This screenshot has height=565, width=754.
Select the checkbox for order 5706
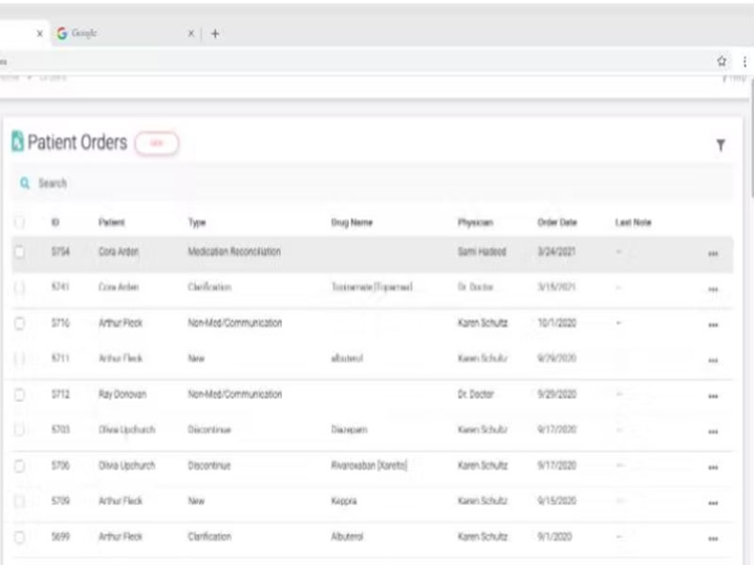(19, 466)
